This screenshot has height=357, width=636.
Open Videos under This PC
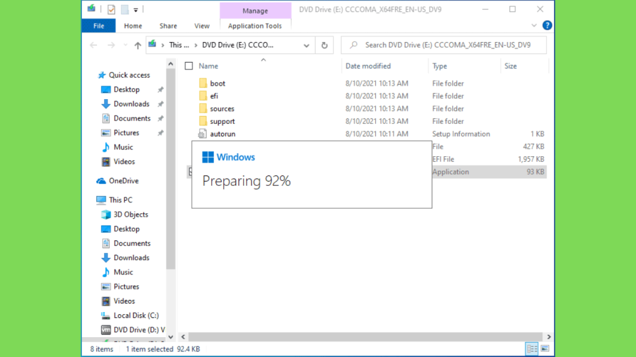click(124, 301)
